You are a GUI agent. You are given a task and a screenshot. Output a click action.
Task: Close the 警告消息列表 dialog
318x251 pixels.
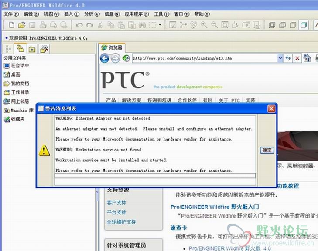tap(271, 109)
